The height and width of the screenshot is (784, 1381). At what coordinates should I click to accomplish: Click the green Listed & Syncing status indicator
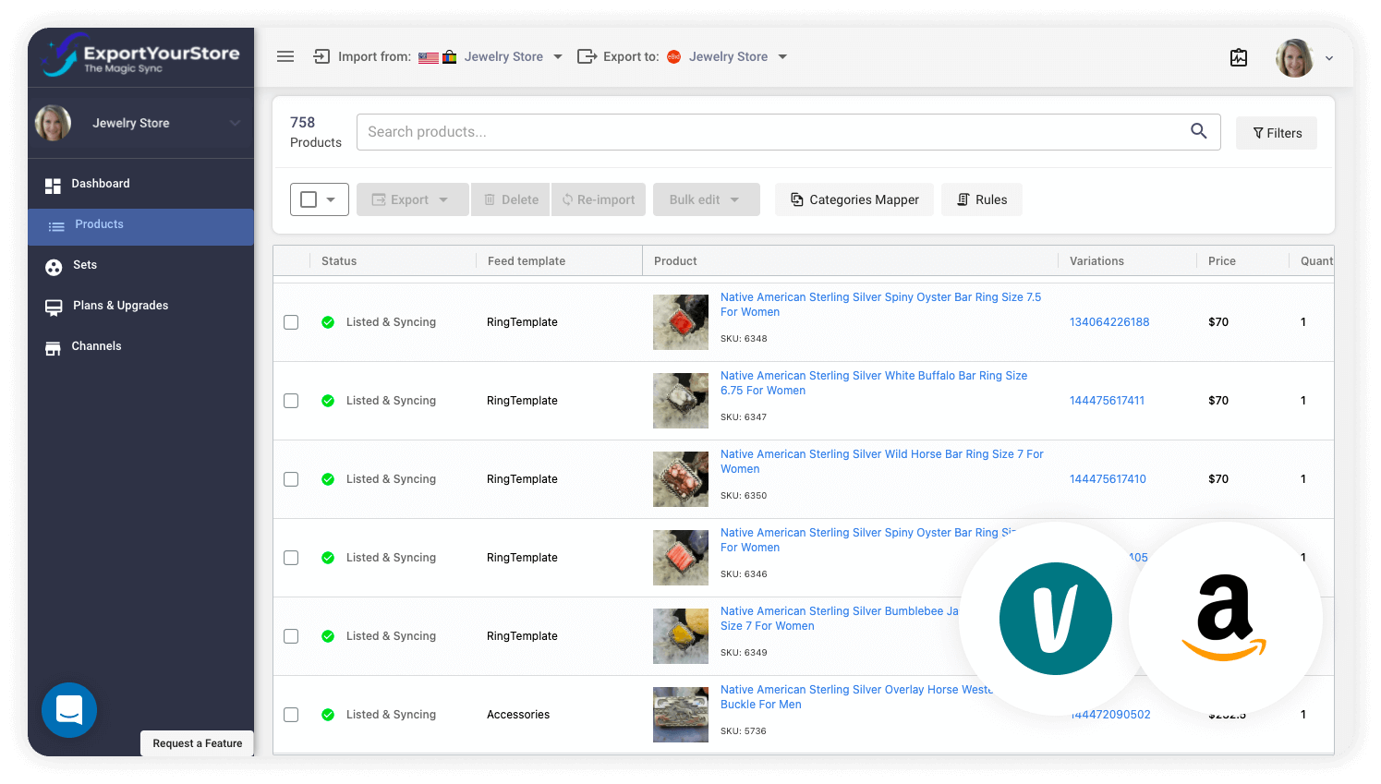coord(328,321)
